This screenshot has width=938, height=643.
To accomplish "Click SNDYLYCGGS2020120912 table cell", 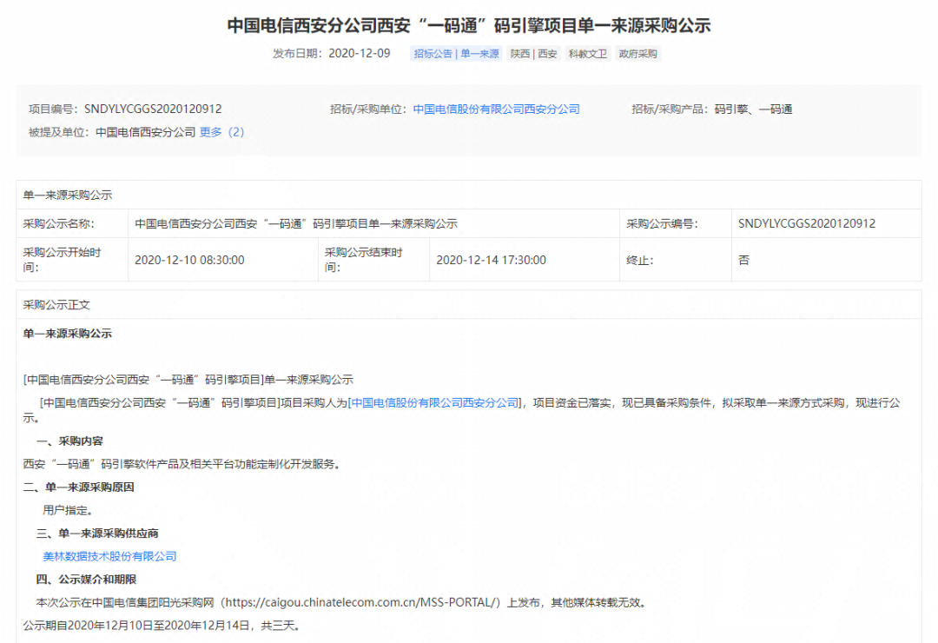I will tap(826, 223).
